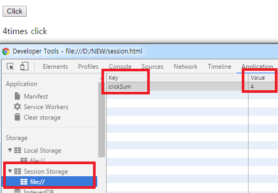Select the clickSum key row
The width and height of the screenshot is (278, 193).
click(192, 87)
